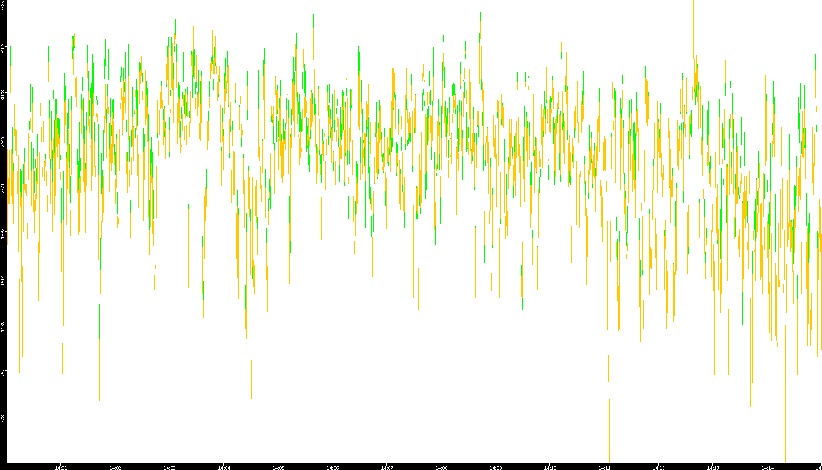Click the 757 value axis label
822x470 pixels.
point(3,372)
